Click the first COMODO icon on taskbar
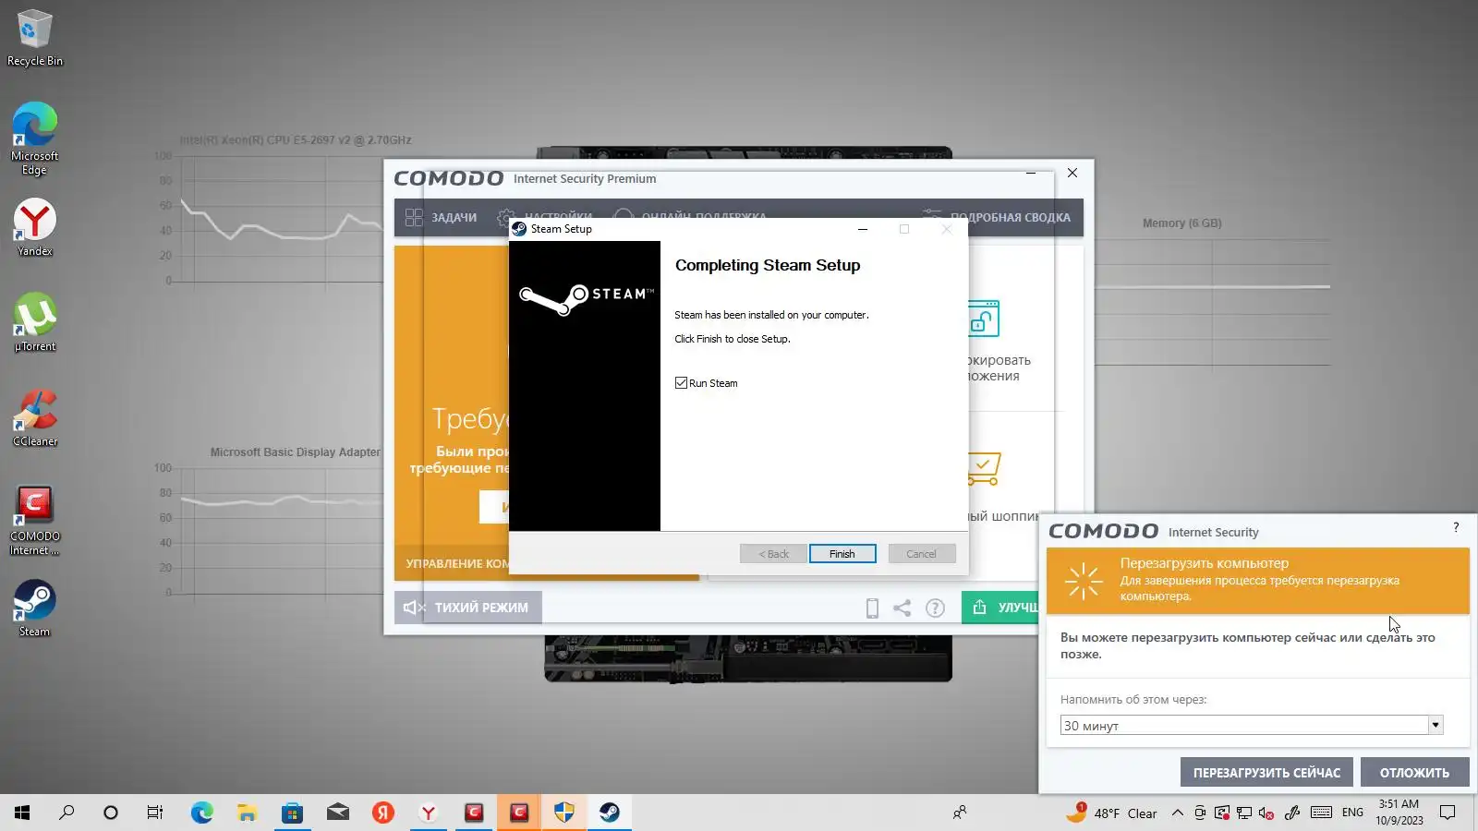 coord(473,813)
